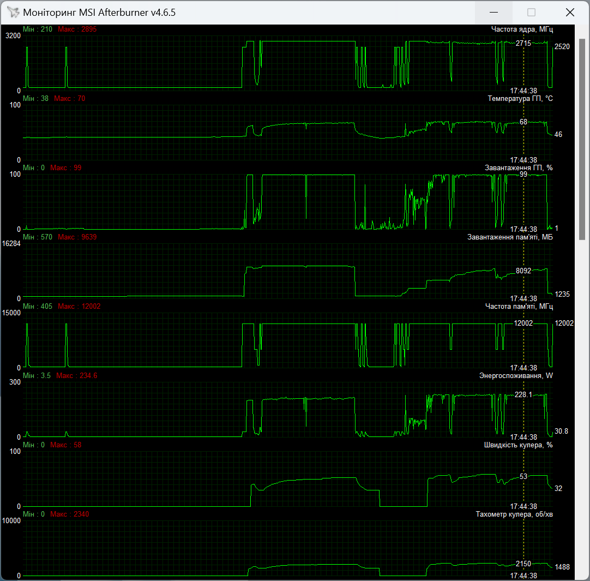This screenshot has width=590, height=581.
Task: Click the 'Тахометр кулера, об/хв' graph title
Action: 514,514
